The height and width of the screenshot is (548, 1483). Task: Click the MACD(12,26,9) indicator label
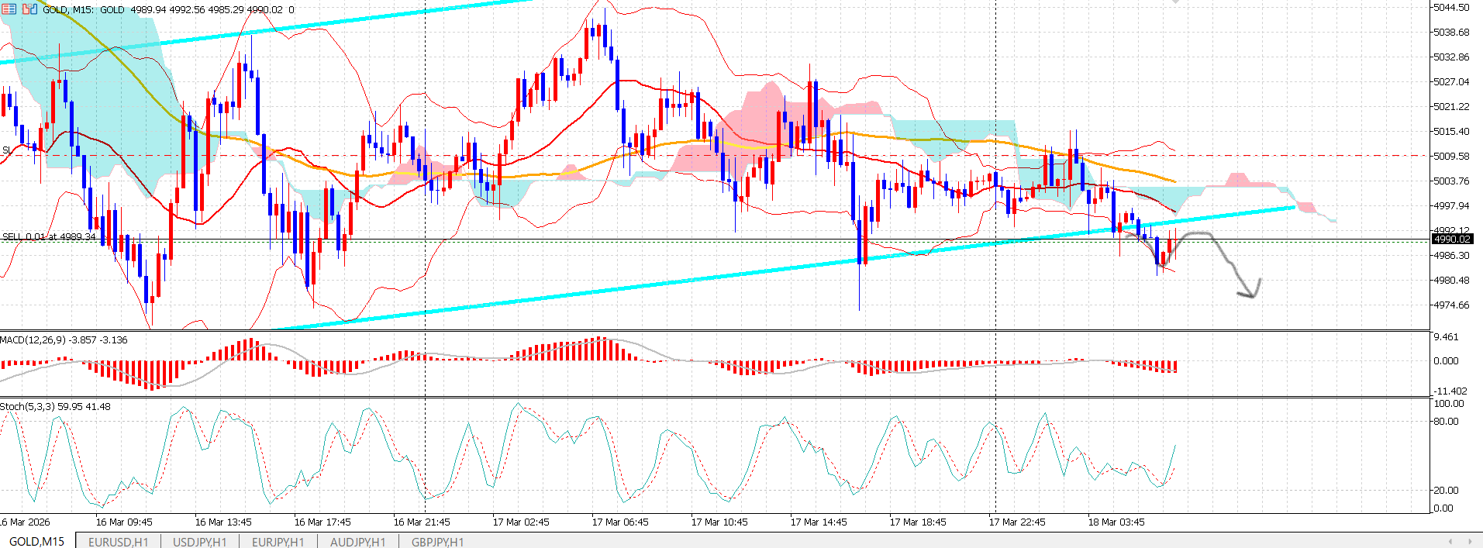click(x=64, y=340)
